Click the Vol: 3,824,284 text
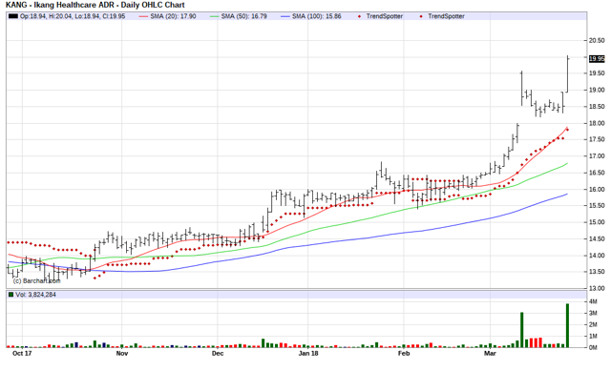This screenshot has height=371, width=611. coord(35,295)
